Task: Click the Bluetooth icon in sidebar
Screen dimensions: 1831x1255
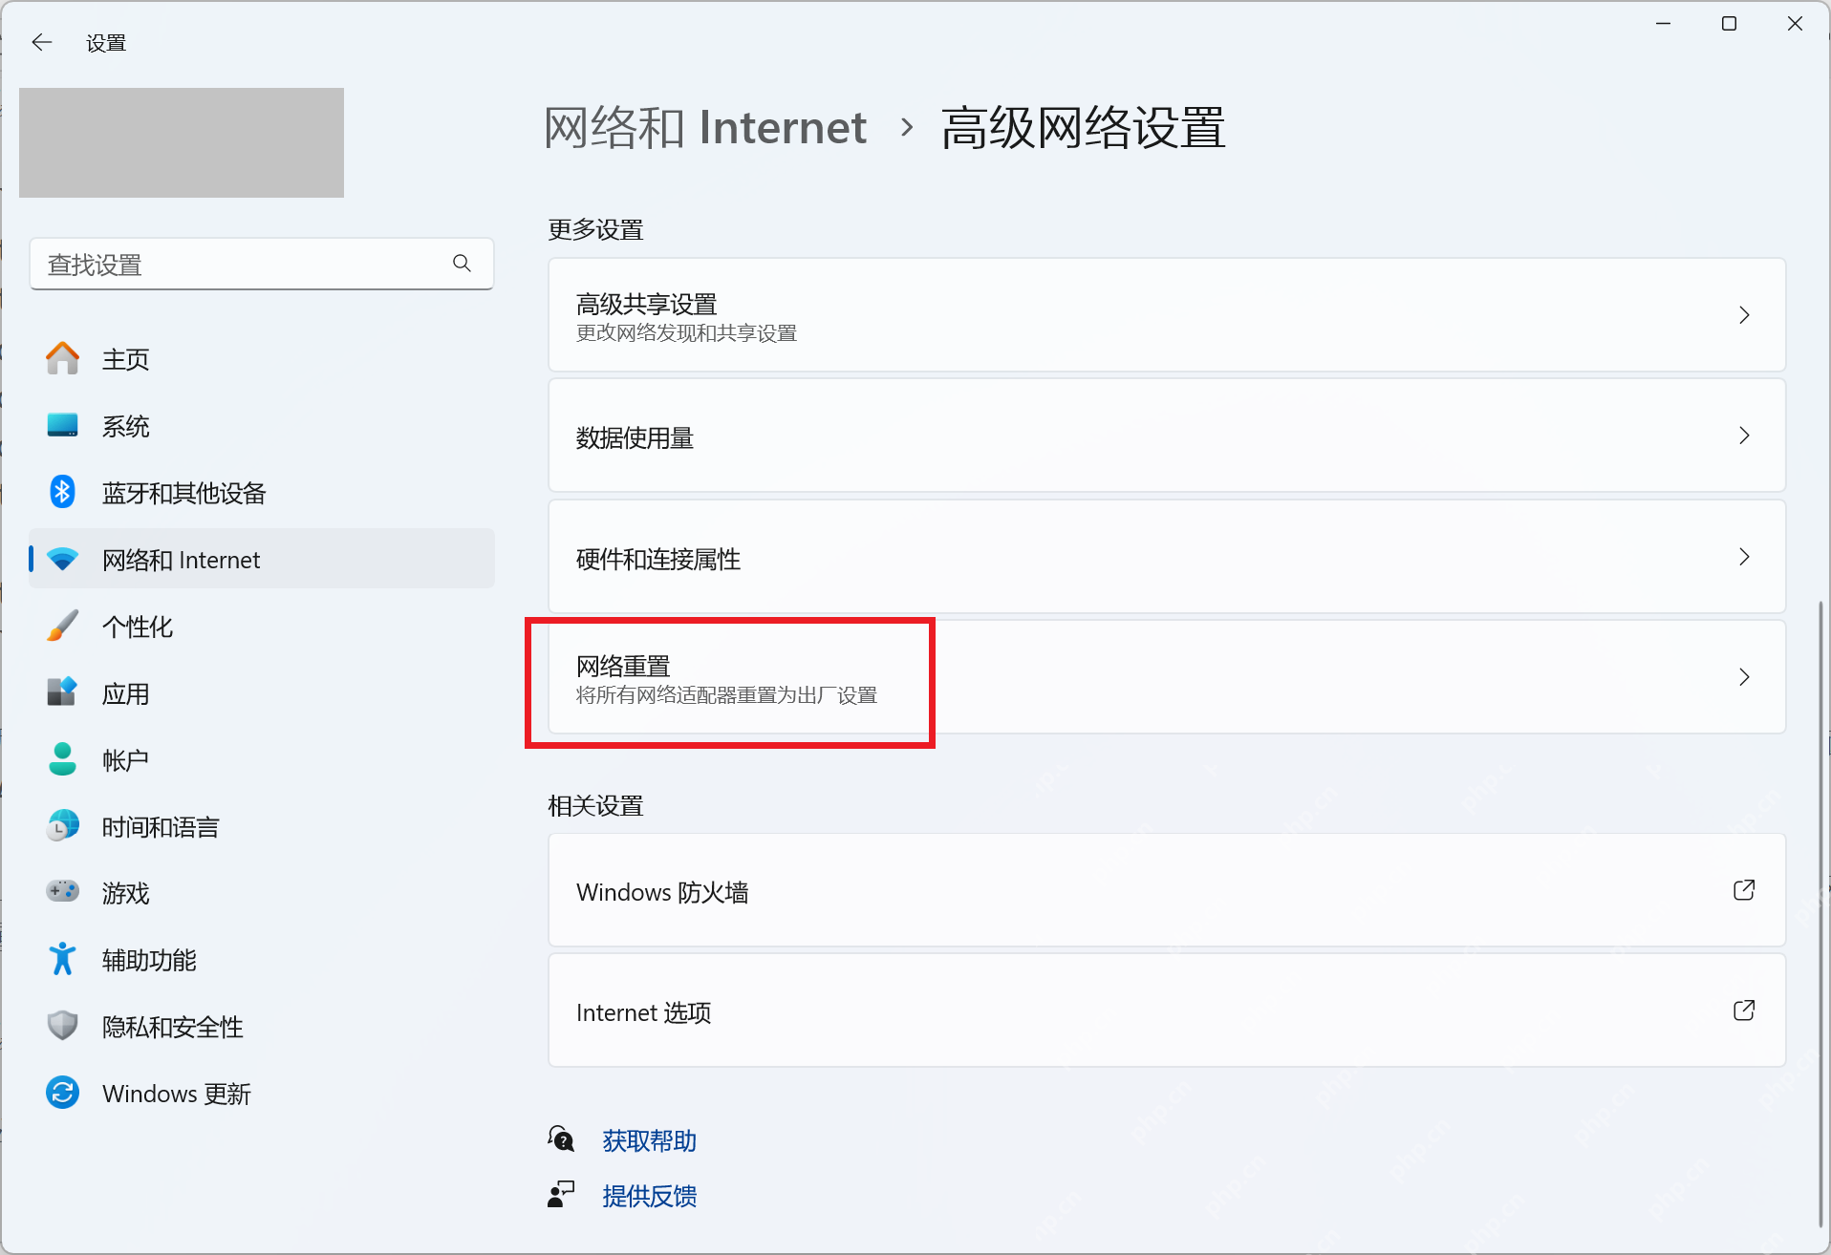Action: coord(63,492)
